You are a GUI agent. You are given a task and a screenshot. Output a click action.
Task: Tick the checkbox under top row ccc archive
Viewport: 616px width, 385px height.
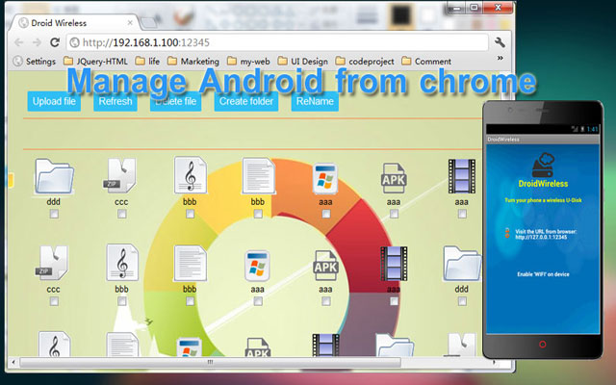122,214
